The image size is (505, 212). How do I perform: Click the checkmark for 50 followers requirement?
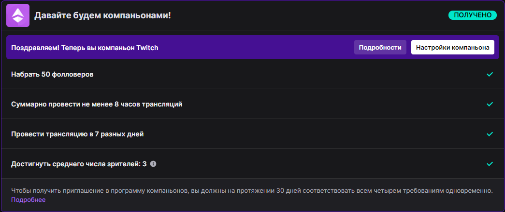(x=490, y=75)
